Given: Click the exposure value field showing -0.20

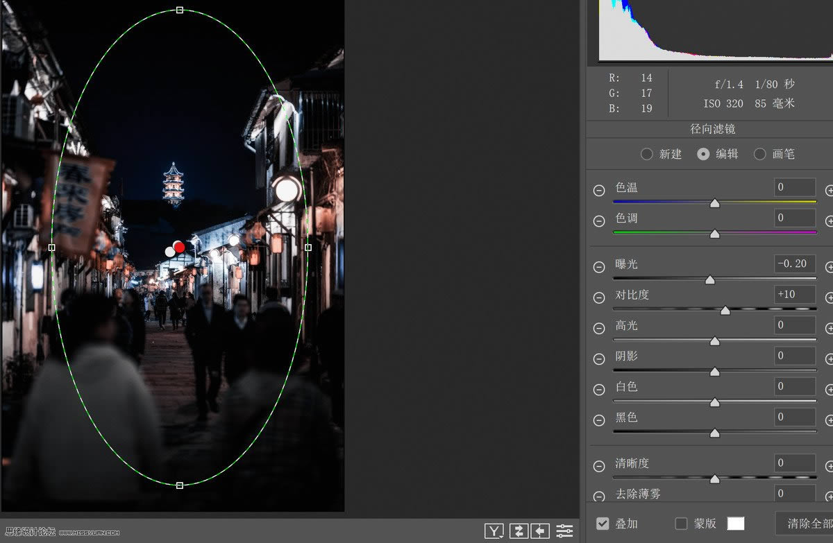Looking at the screenshot, I should coord(794,264).
